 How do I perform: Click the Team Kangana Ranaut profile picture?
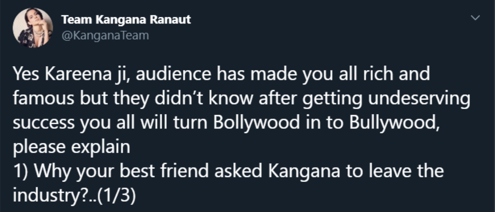[x=33, y=28]
